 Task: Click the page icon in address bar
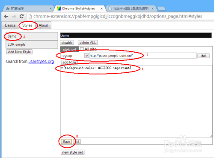click(30, 16)
